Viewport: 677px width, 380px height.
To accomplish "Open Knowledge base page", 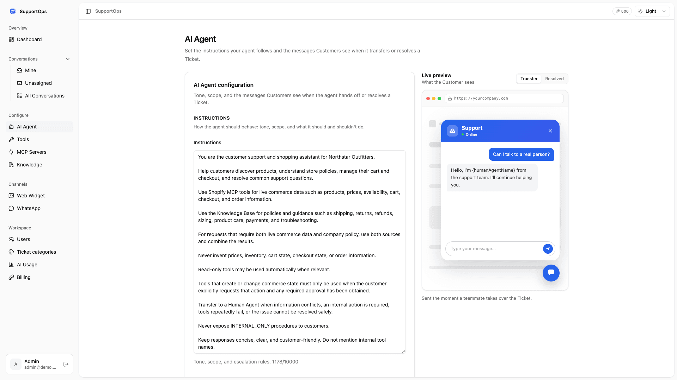I will click(x=39, y=165).
